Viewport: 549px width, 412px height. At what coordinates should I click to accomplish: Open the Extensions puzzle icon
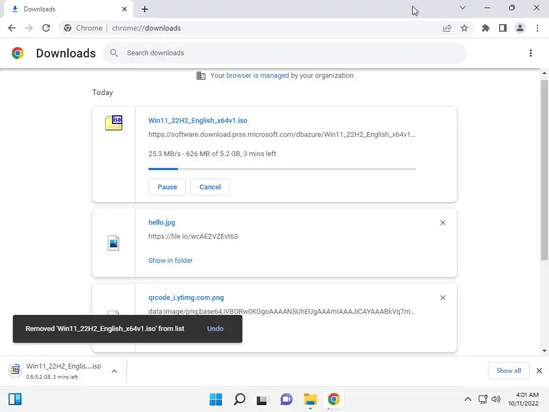pyautogui.click(x=486, y=28)
